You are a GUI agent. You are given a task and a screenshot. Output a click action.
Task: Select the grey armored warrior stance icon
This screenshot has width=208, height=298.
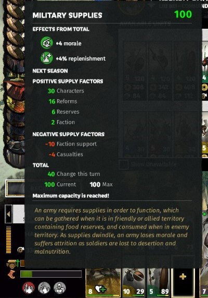(60, 288)
